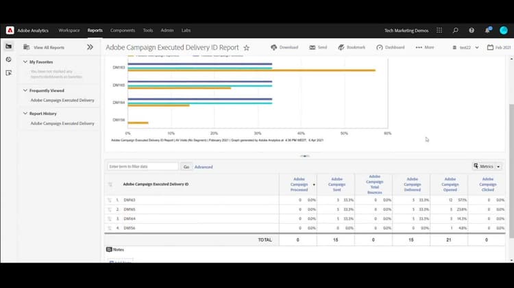Image resolution: width=514 pixels, height=288 pixels.
Task: Open the clock history sidebar icon
Action: click(8, 60)
